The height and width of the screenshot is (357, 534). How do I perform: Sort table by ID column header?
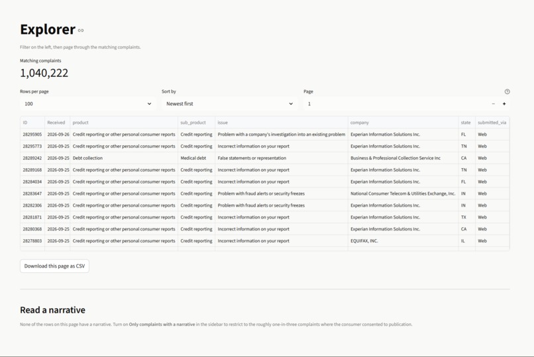(32, 123)
